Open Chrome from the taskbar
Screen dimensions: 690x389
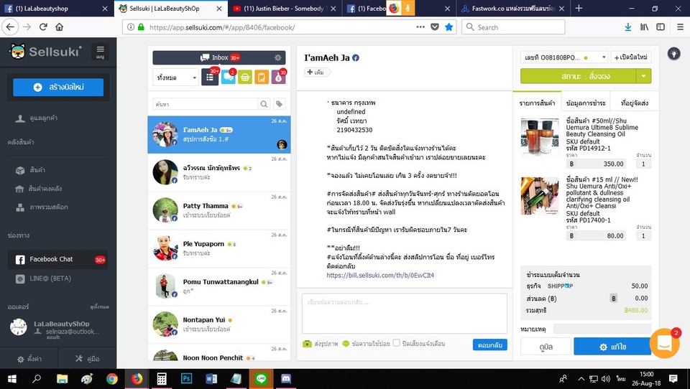(x=112, y=379)
